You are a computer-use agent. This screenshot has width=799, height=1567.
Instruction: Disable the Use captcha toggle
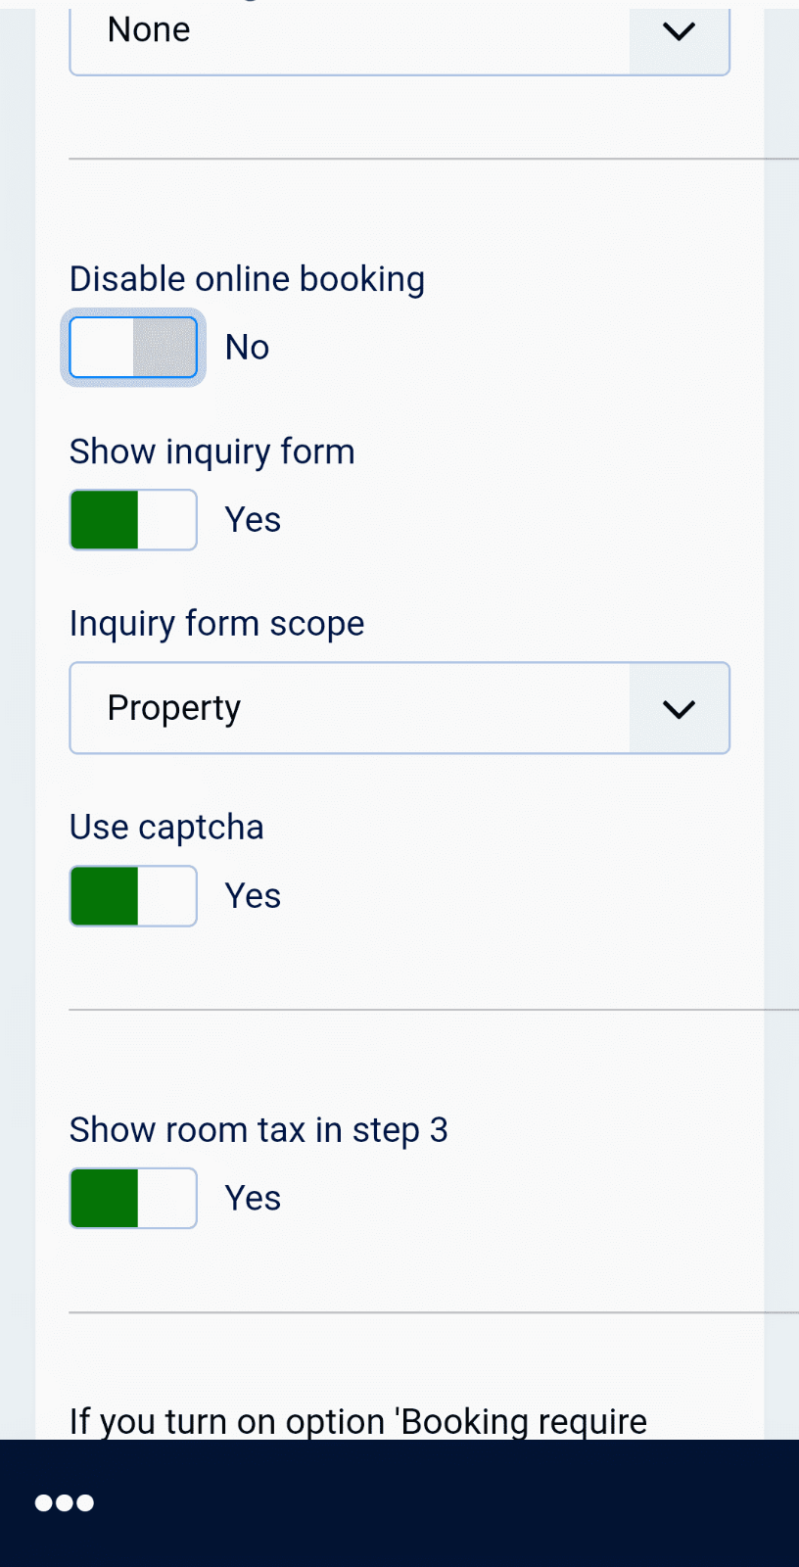coord(133,896)
